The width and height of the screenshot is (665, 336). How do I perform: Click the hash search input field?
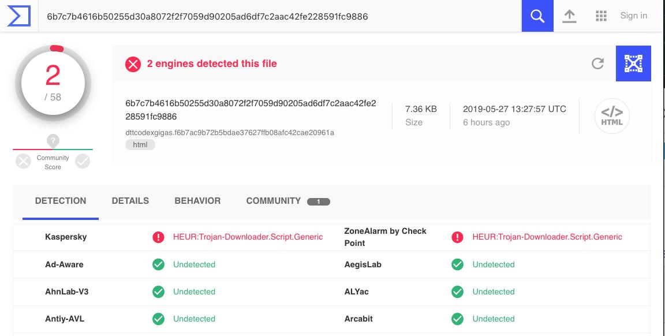[x=280, y=16]
